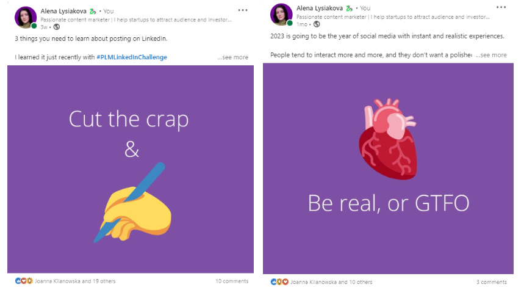View 3 comments on the right post

tap(492, 282)
